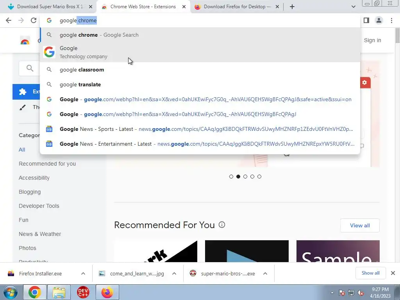Viewport: 400px width, 300px height.
Task: Open Fun category
Action: tap(23, 220)
